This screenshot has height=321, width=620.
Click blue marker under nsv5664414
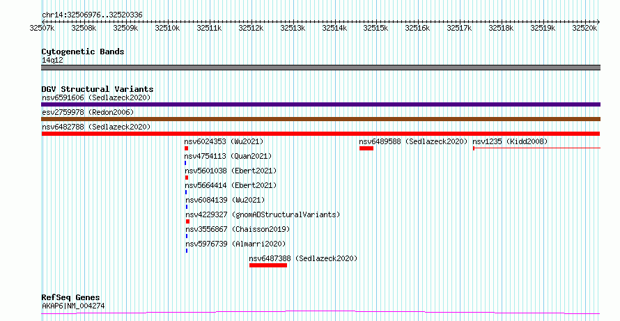pos(186,192)
